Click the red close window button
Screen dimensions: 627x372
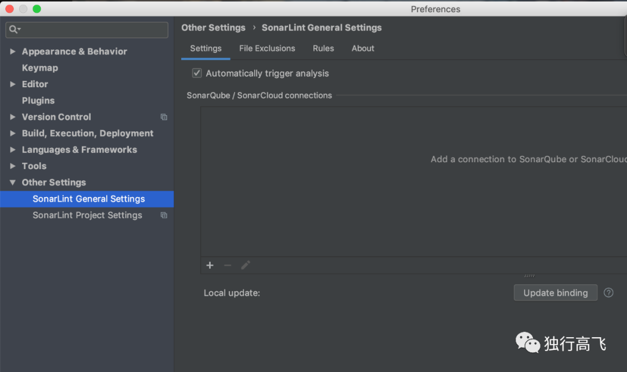pyautogui.click(x=10, y=9)
